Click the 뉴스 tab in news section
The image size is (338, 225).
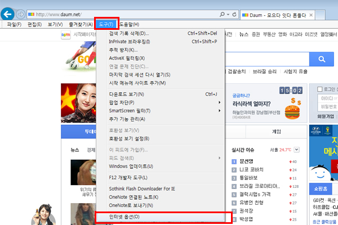(x=75, y=150)
